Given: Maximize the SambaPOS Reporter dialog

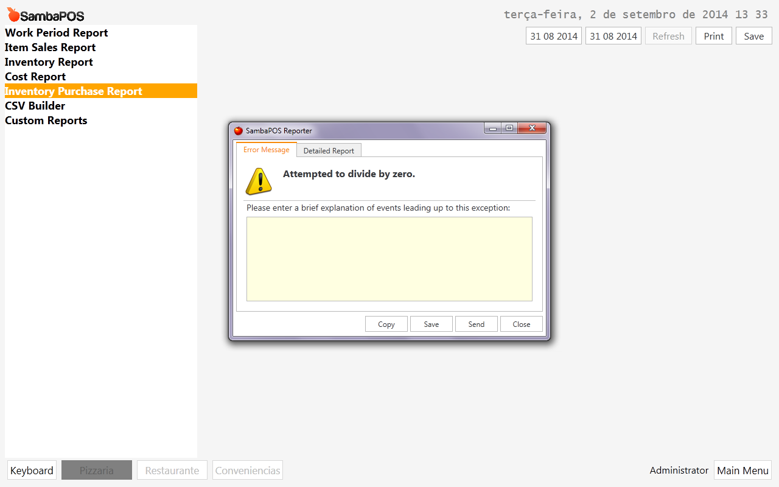Looking at the screenshot, I should point(509,128).
